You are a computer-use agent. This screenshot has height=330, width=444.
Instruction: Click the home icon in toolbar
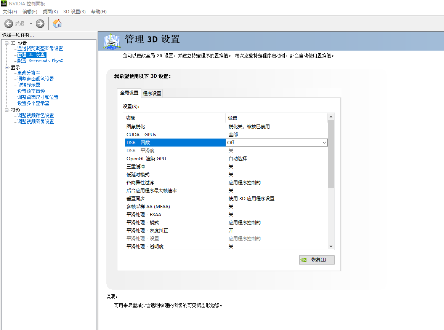click(57, 24)
